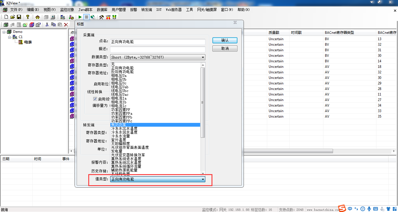Click the 描述 input field
The height and width of the screenshot is (212, 398).
158,50
